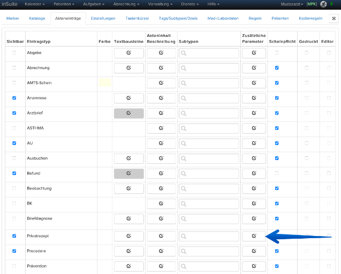Click the yellow Farbe swatch for AMTS-Schein

coord(104,83)
